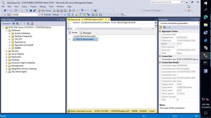Click the LocalContentCacheLocation column header
This screenshot has width=211, height=118.
[x=85, y=36]
